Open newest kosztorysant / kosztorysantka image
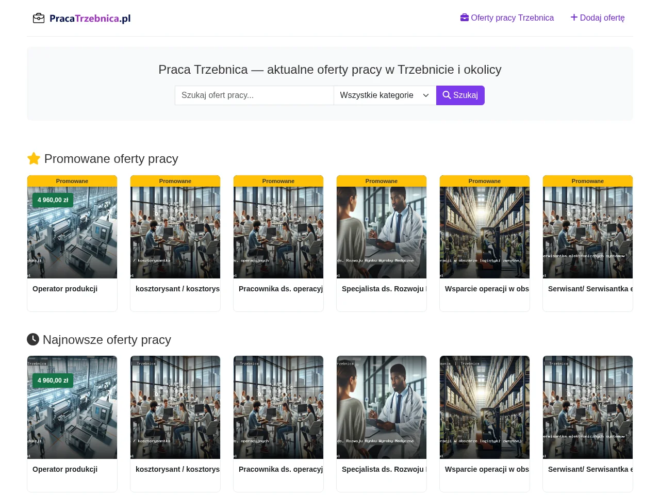The image size is (660, 495). (175, 407)
